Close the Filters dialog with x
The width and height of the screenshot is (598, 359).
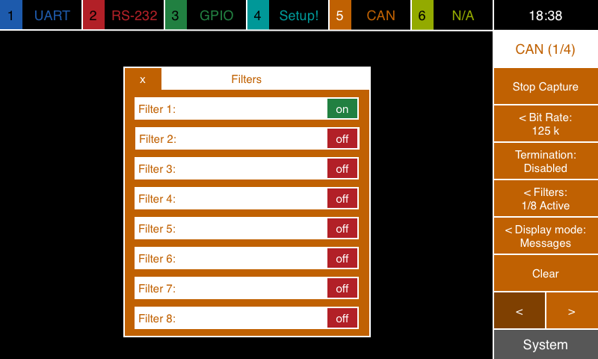coord(143,79)
